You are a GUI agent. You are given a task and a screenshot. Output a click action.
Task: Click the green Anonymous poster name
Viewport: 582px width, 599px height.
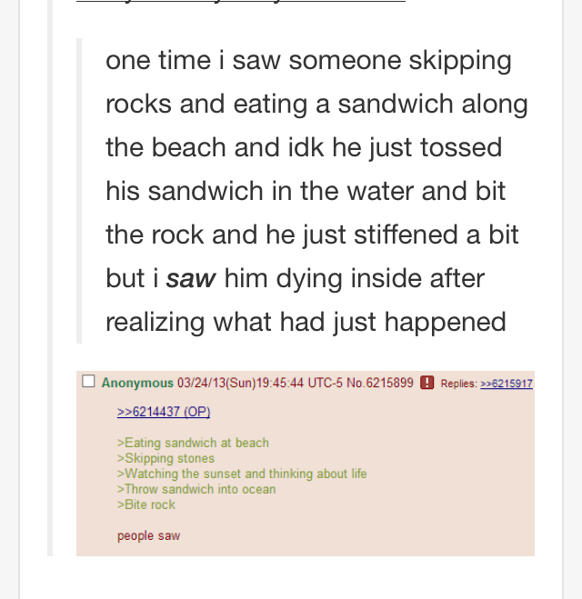point(137,383)
